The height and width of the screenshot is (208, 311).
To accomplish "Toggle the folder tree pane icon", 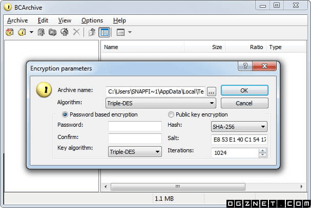I will click(x=104, y=32).
